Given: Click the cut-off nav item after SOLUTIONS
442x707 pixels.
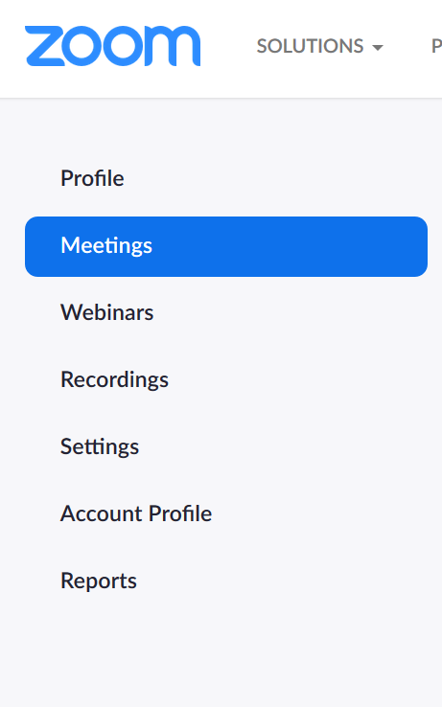Looking at the screenshot, I should pos(436,46).
